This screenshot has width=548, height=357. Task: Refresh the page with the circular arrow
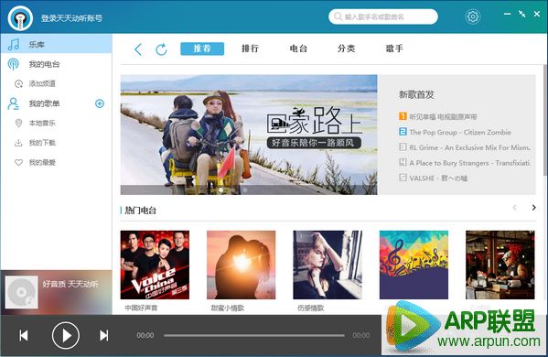(x=161, y=49)
